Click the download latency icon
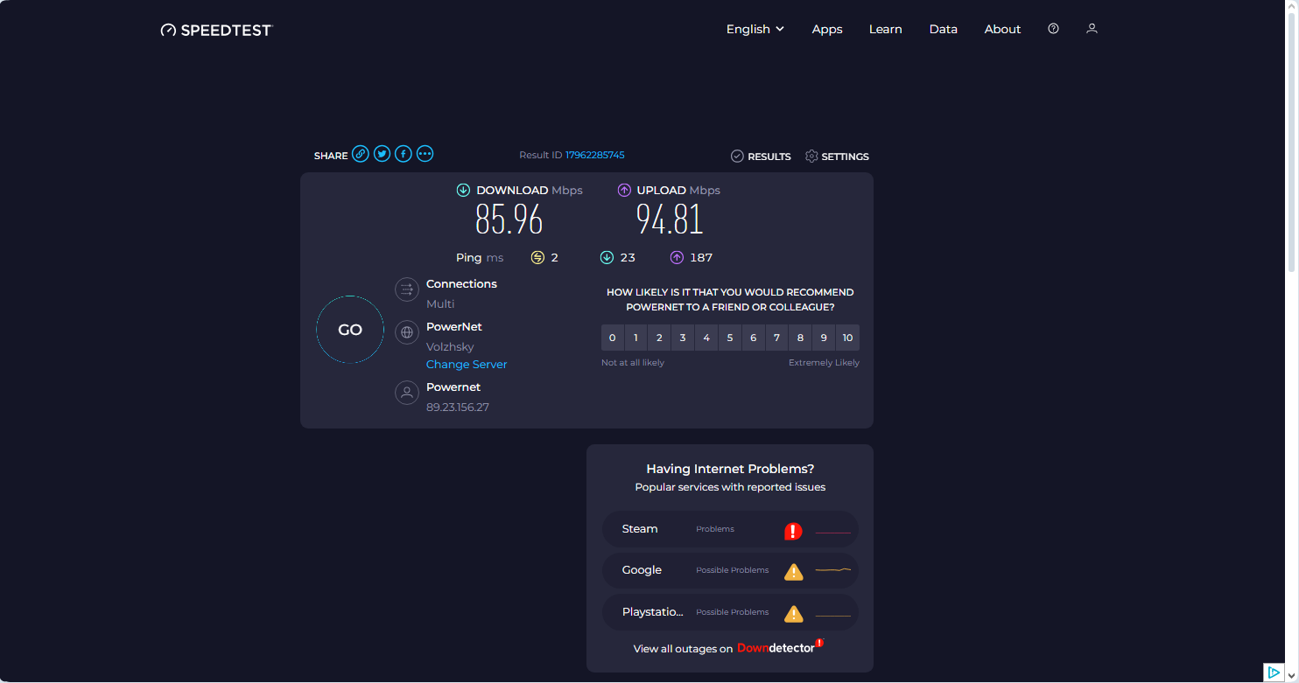The height and width of the screenshot is (683, 1299). point(607,257)
